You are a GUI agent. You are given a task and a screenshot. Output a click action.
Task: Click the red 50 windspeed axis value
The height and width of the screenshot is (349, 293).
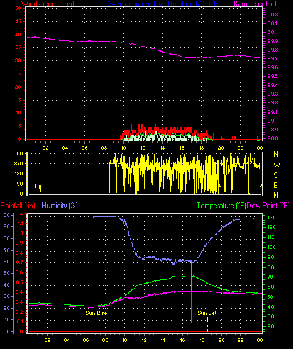tap(18, 8)
